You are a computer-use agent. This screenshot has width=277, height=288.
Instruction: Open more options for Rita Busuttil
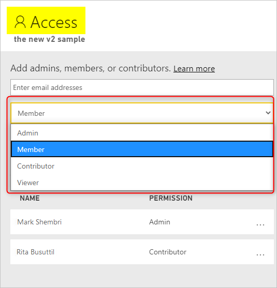260,254
